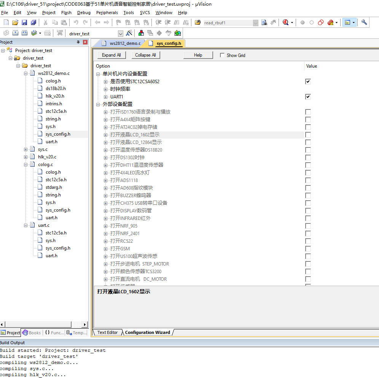Click the Build target icon
This screenshot has height=378, width=379.
tap(15, 33)
